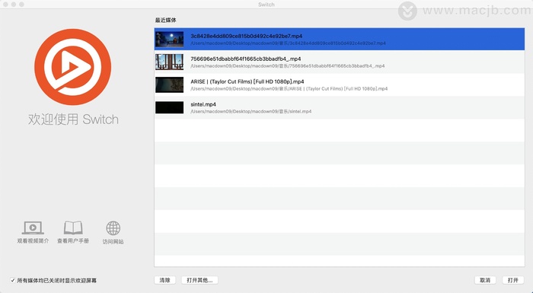Viewport: 533px width, 293px height.
Task: Click path text of ARISE video
Action: tap(289, 88)
